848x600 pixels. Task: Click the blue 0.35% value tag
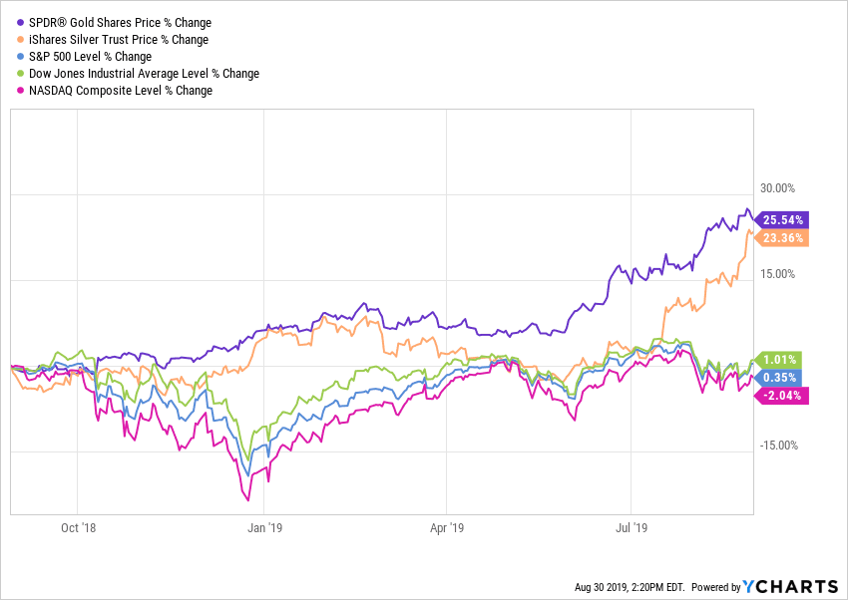pos(777,378)
